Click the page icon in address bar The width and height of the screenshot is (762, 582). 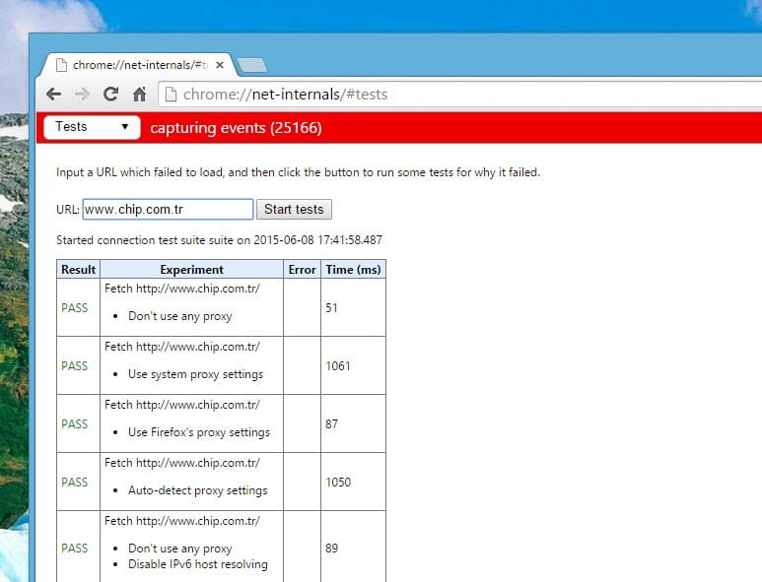pos(171,95)
